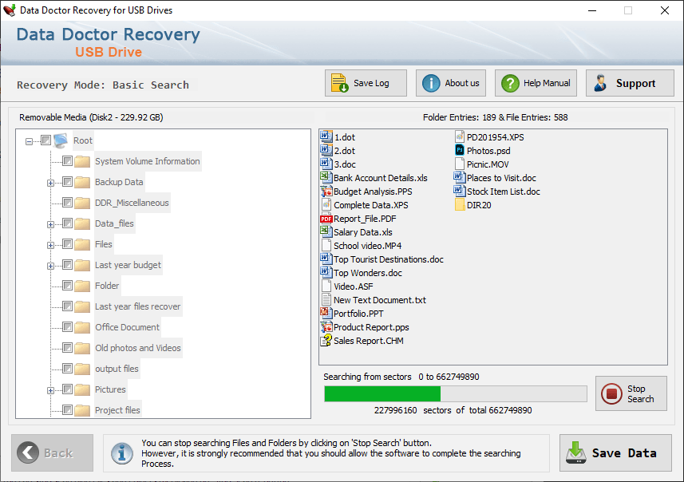Select the Report_File.PDF file name

[x=365, y=219]
